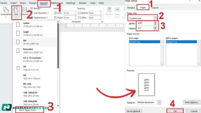This screenshot has width=201, height=113.
Task: Open the Paper tab in Page Setup
Action: (x=143, y=7)
